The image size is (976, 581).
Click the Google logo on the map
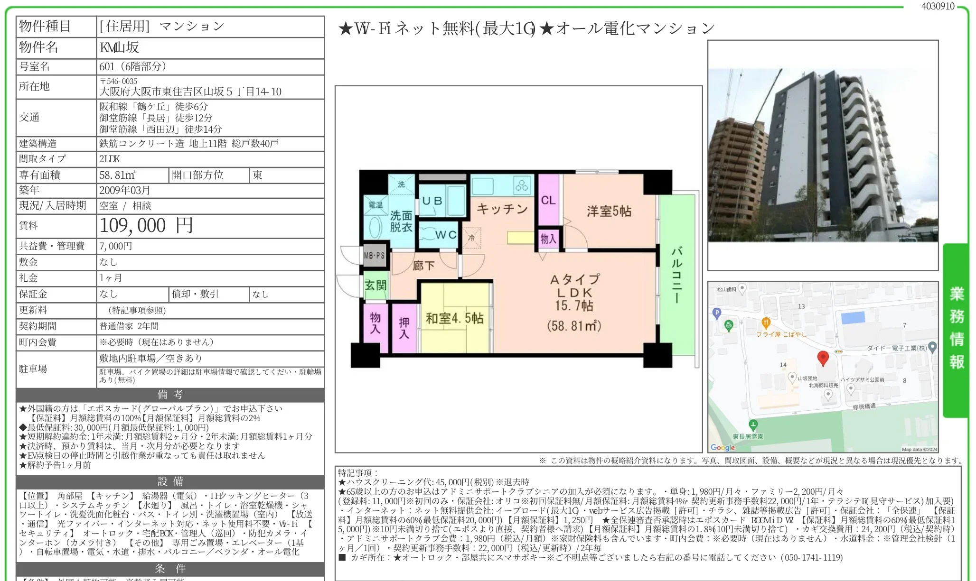722,447
